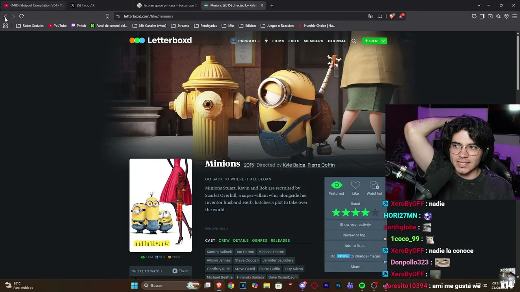Set the rating to five stars
Screen dimensions: 520x292
[375, 212]
